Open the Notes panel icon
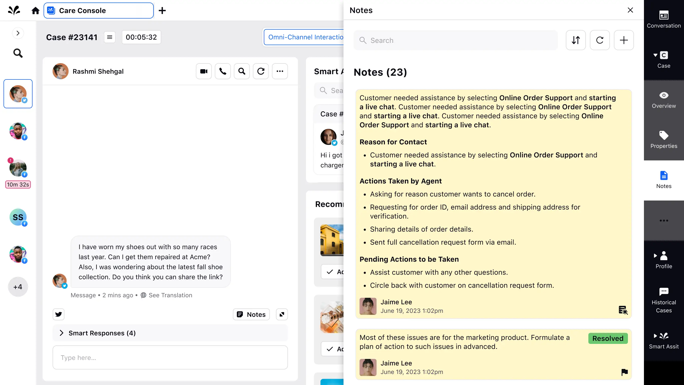The height and width of the screenshot is (385, 684). click(x=663, y=179)
